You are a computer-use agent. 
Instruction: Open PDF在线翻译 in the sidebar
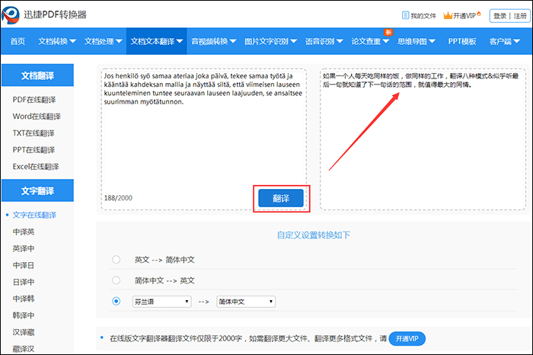coord(35,100)
